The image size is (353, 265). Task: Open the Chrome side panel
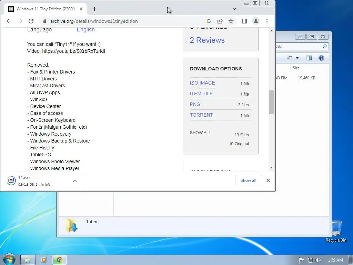[x=245, y=21]
